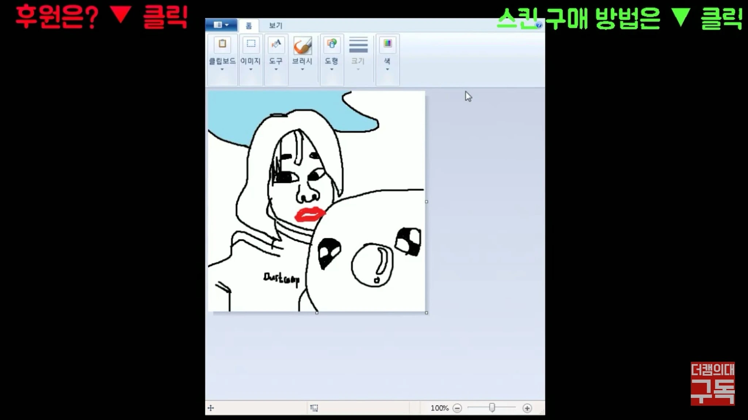Select the 홈 ribbon tab

[x=249, y=26]
